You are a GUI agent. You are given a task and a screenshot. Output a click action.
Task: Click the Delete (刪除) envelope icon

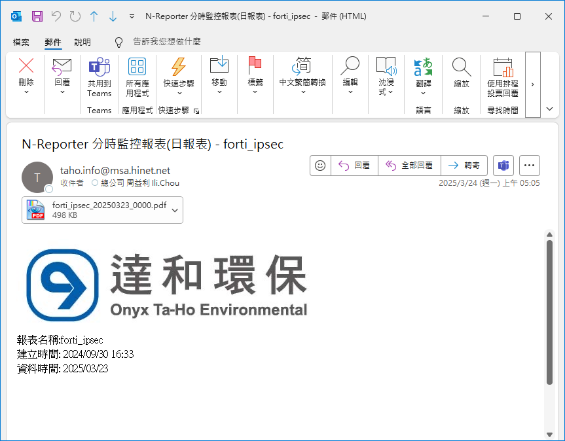(26, 66)
